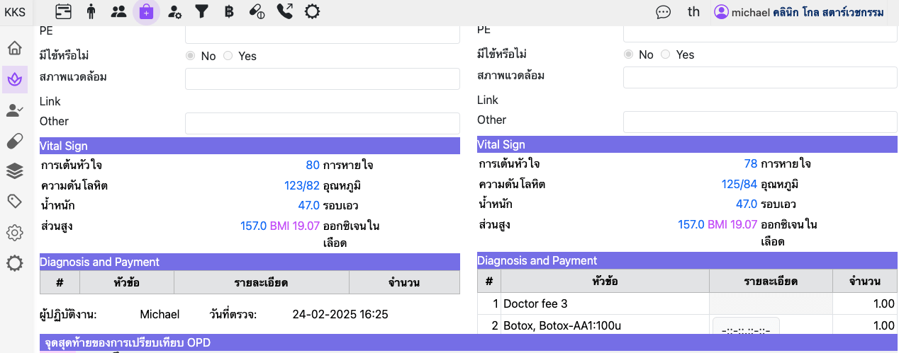The height and width of the screenshot is (353, 899).
Task: Click the Other input field in left panel
Action: pos(322,123)
